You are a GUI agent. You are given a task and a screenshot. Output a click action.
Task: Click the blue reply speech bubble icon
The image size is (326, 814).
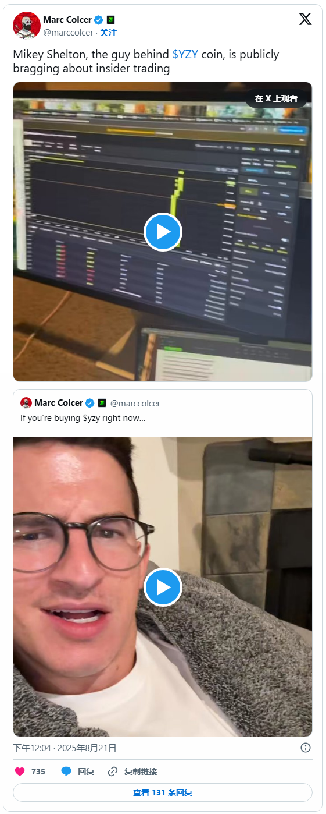pos(66,771)
